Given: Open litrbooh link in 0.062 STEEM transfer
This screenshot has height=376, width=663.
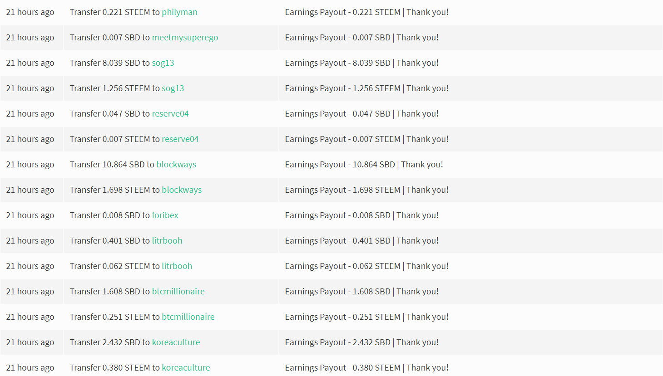Looking at the screenshot, I should click(x=177, y=266).
